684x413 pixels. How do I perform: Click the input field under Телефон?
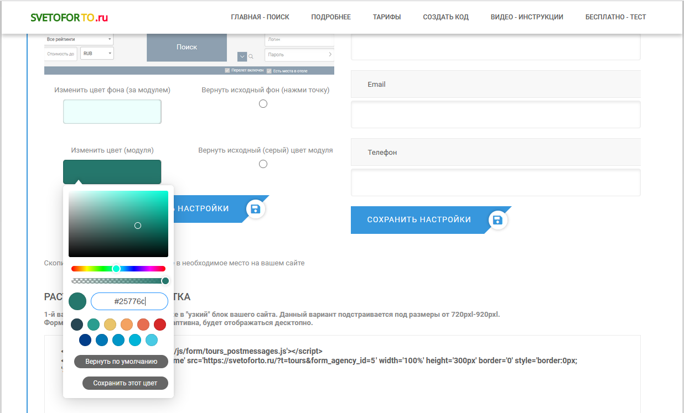coord(496,182)
